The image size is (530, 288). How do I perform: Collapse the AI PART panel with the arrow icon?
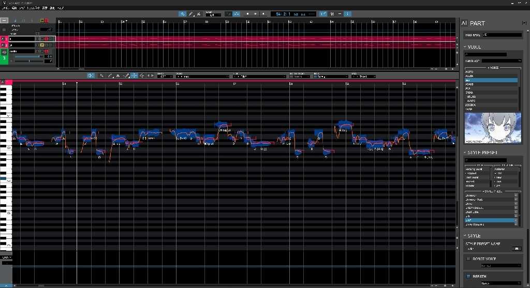click(524, 23)
